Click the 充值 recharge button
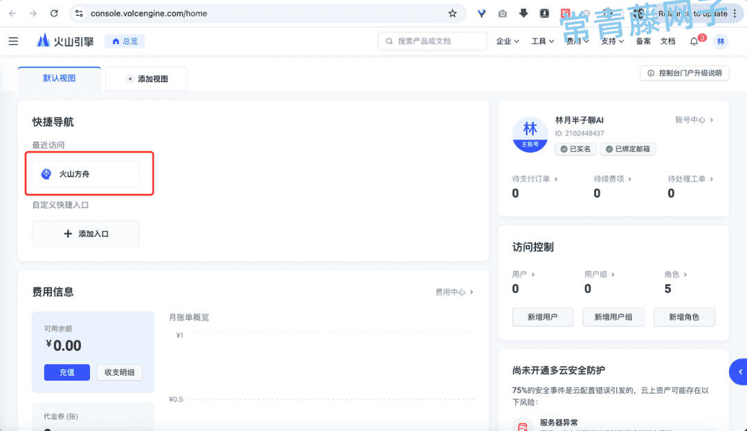 (x=66, y=372)
